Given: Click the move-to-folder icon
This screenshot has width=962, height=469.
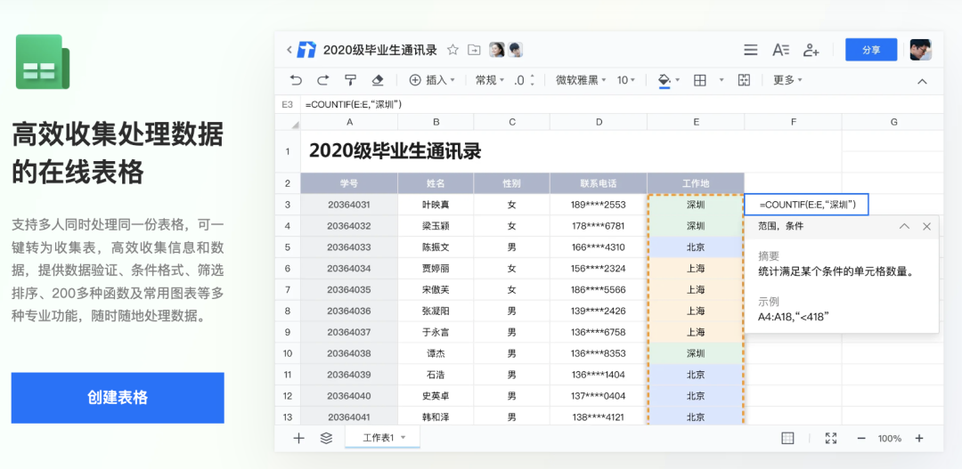Looking at the screenshot, I should 474,50.
